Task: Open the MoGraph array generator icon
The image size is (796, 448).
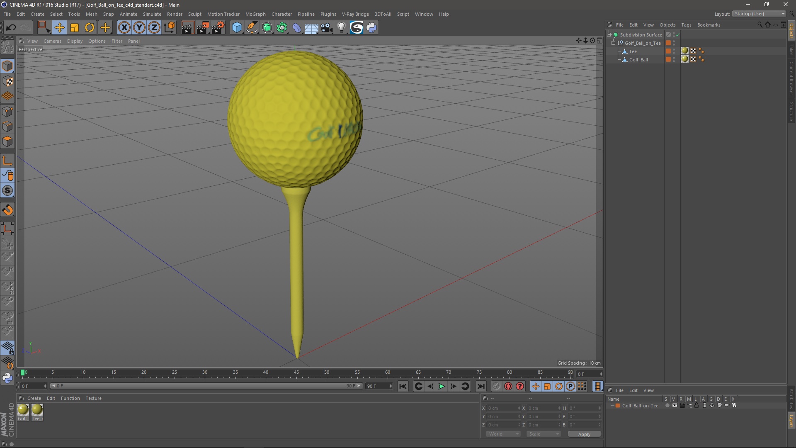Action: click(282, 28)
